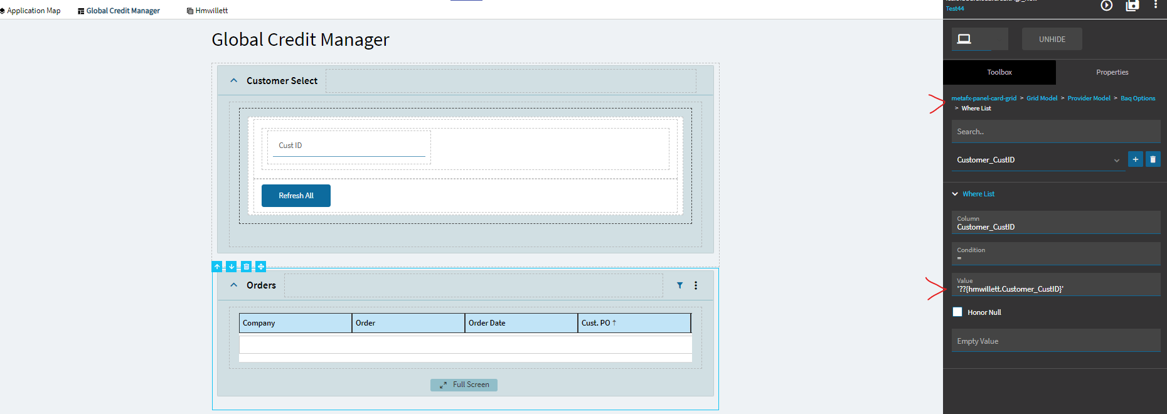Screen dimensions: 1167x414
Task: Select the laptop device view icon
Action: click(964, 39)
